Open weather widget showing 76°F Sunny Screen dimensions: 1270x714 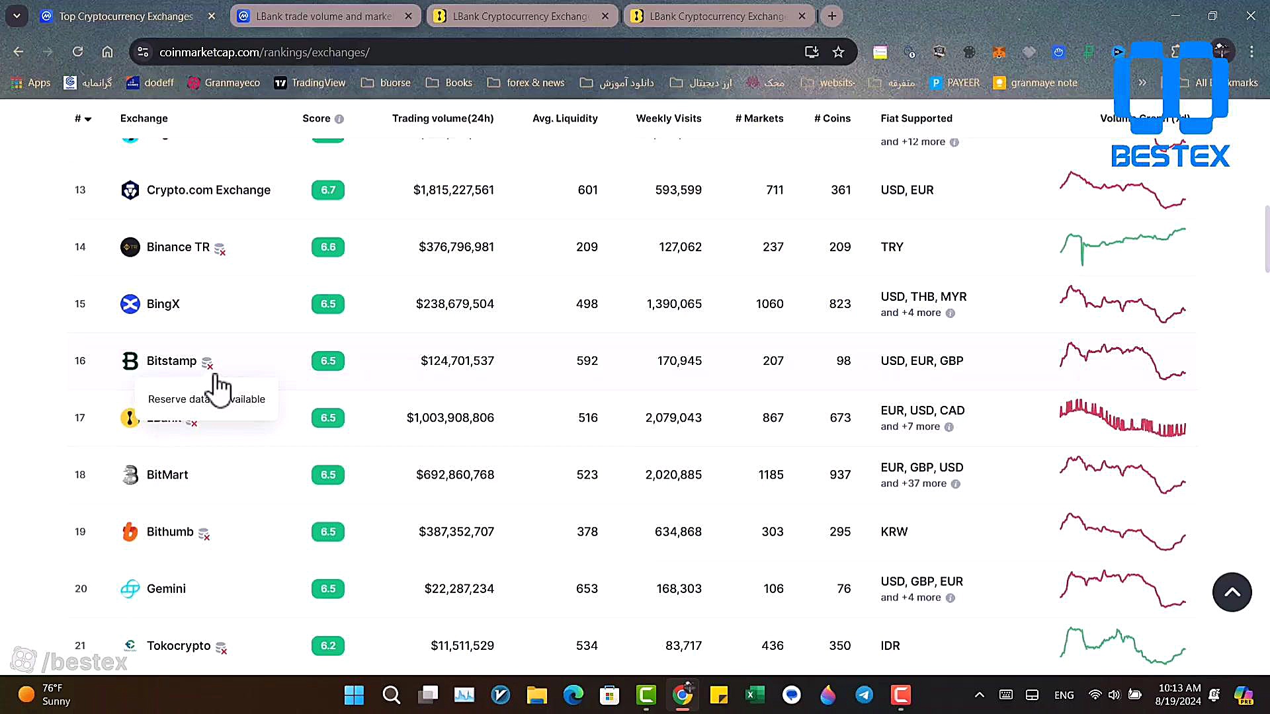45,695
